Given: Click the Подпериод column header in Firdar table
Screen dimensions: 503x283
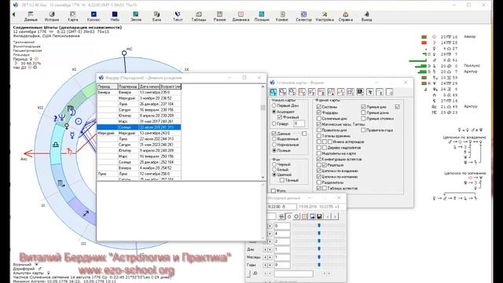Looking at the screenshot, I should 128,86.
